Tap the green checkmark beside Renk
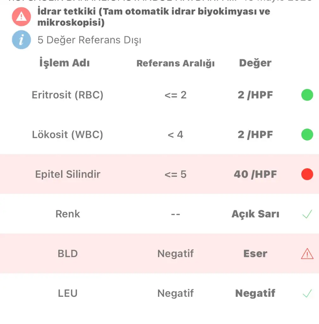Image resolution: width=319 pixels, height=324 pixels. tap(307, 214)
